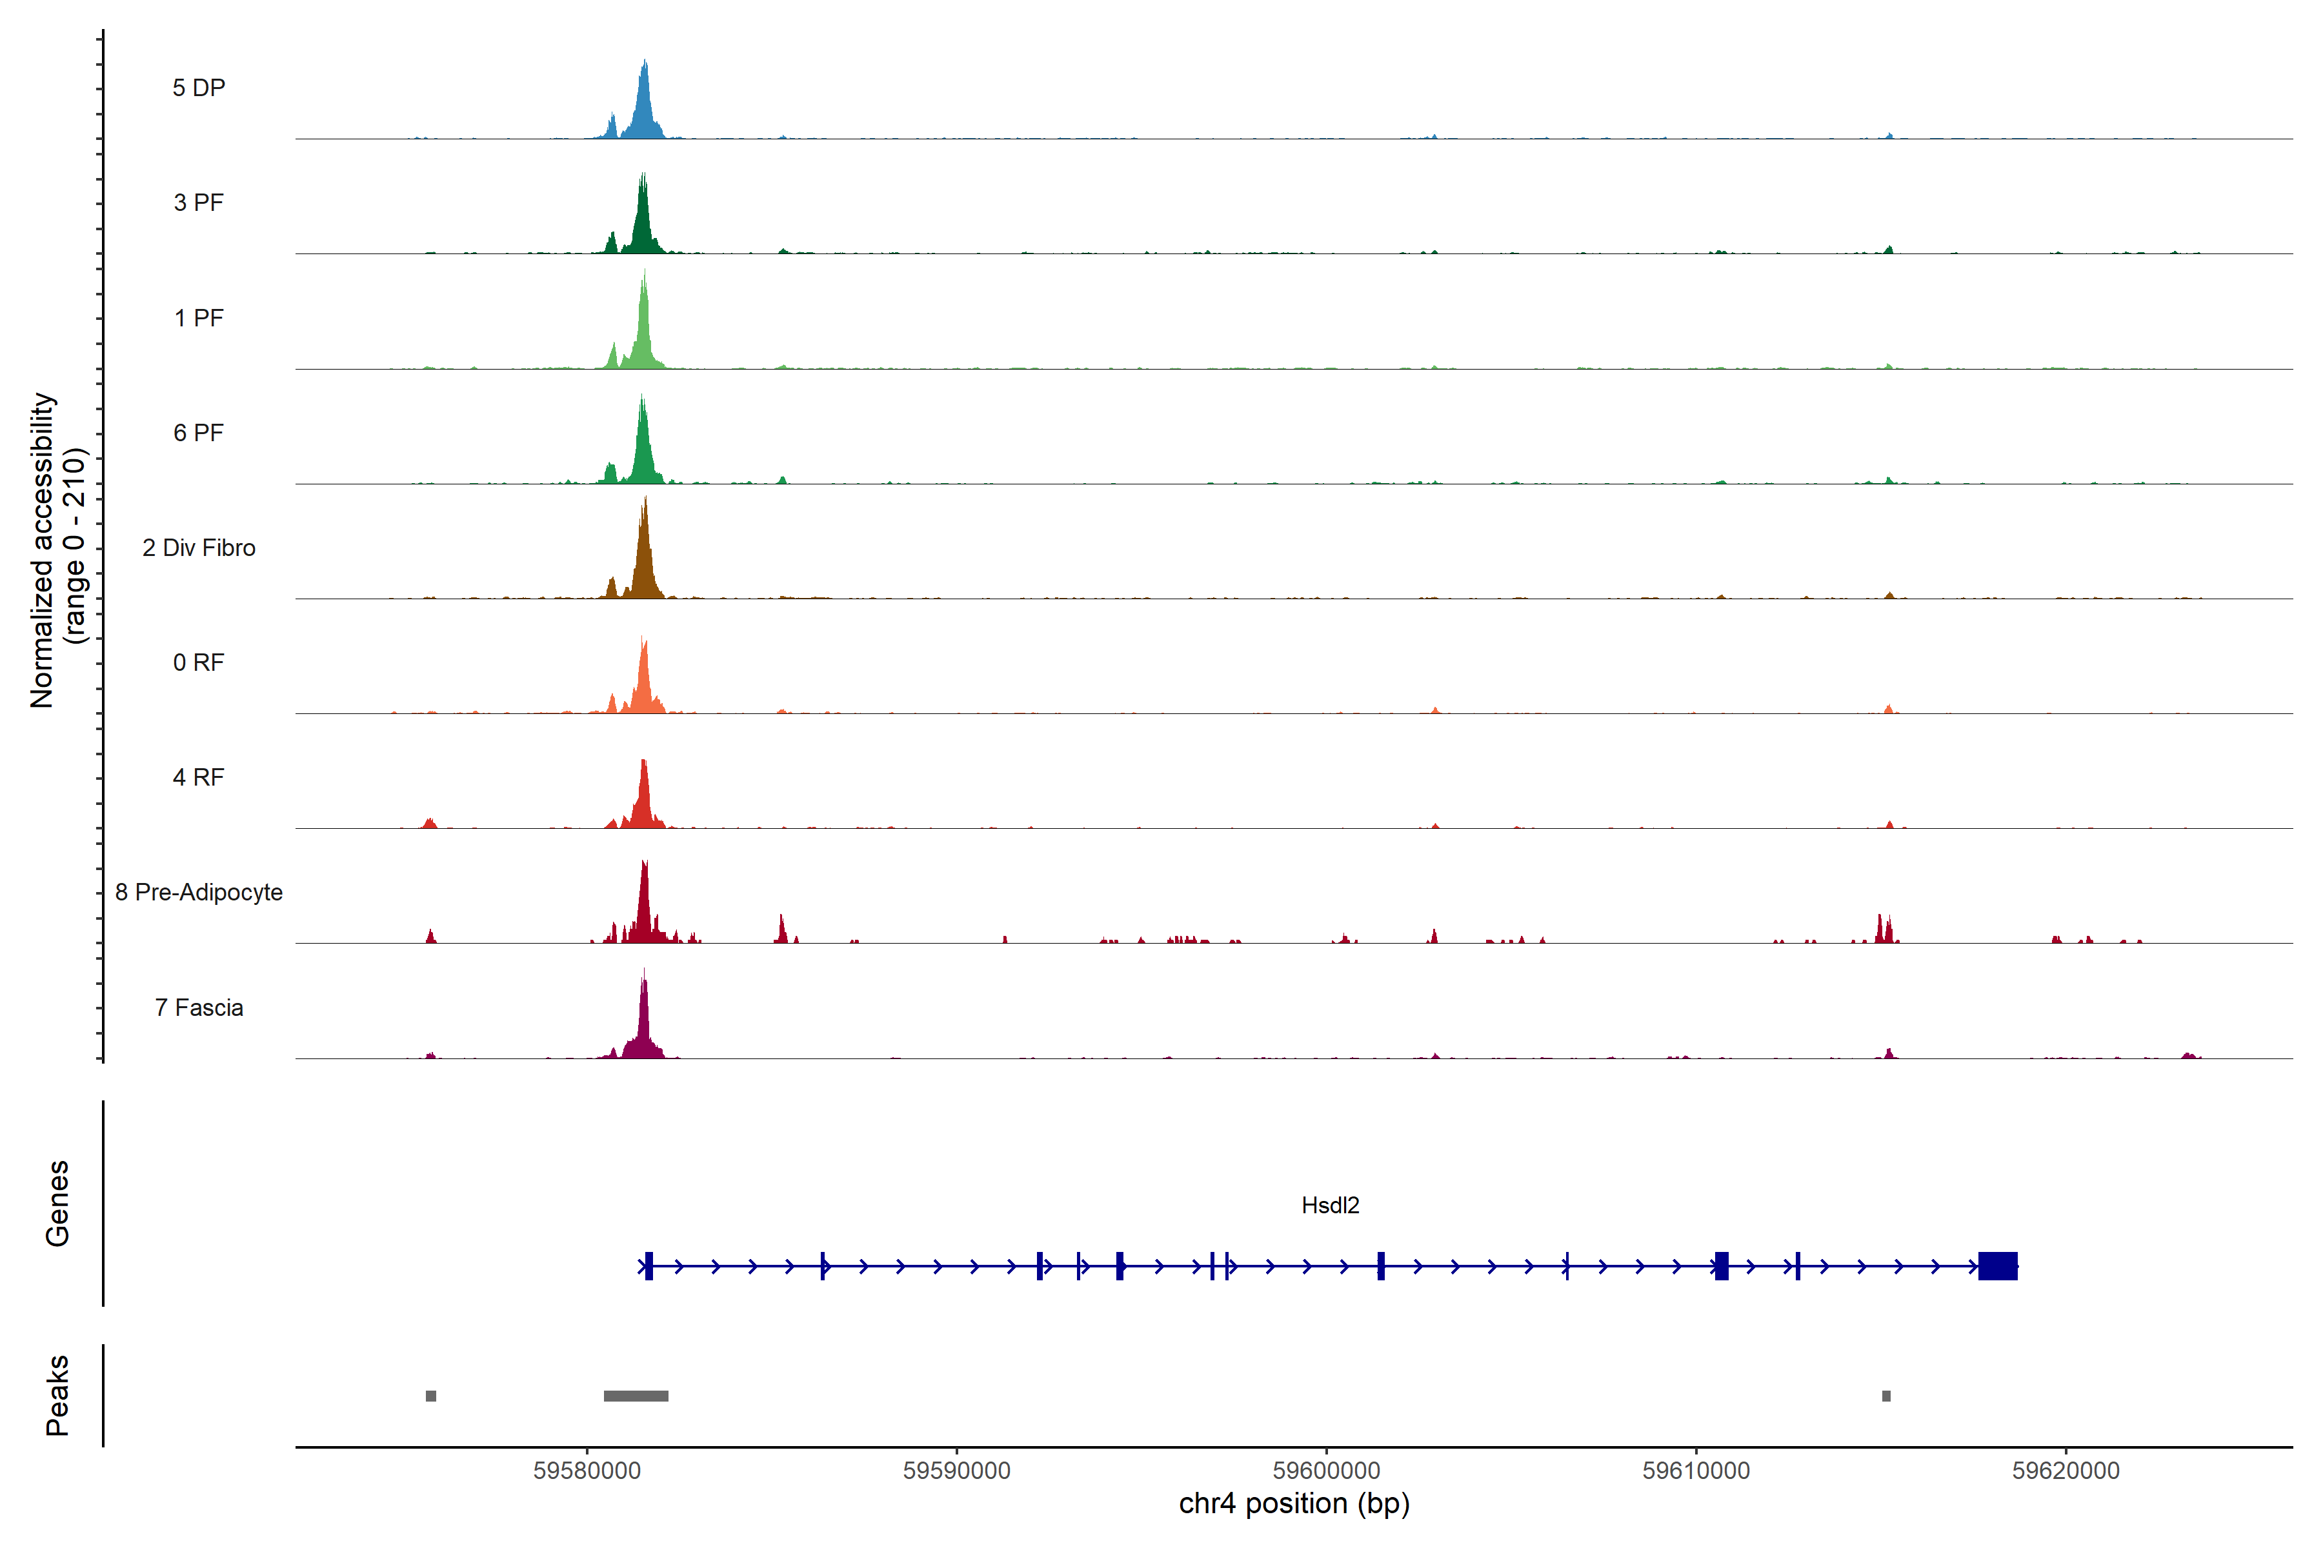
Task: Click the 2 Div Fibro track label
Action: (199, 548)
